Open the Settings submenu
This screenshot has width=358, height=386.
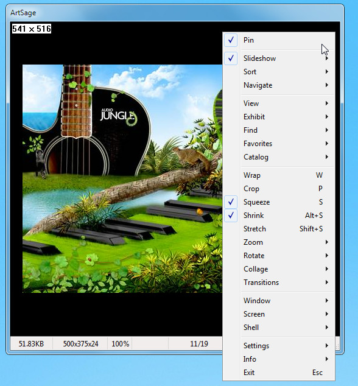[x=279, y=346]
